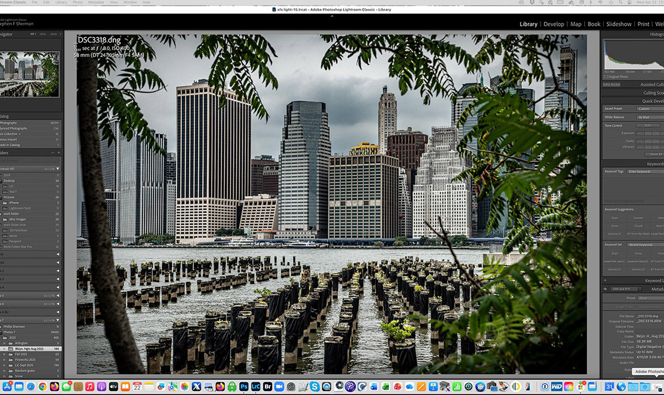This screenshot has height=395, width=664.
Task: Open the Saved Preset dropdown
Action: (649, 108)
